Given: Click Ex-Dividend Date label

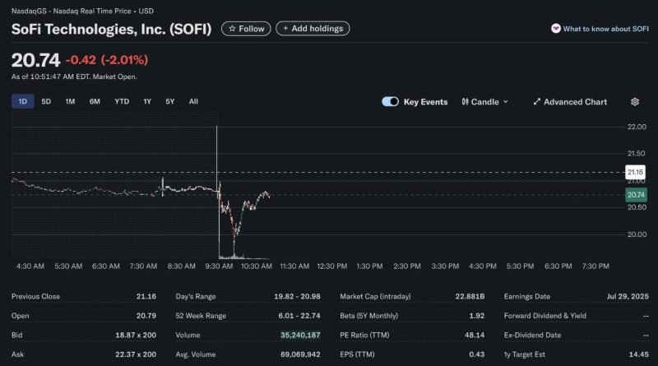Looking at the screenshot, I should click(532, 335).
